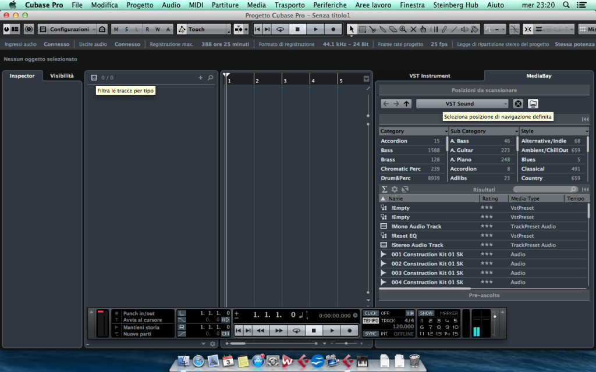Select the Object Selection arrow tool
The height and width of the screenshot is (372, 596).
coord(351,29)
